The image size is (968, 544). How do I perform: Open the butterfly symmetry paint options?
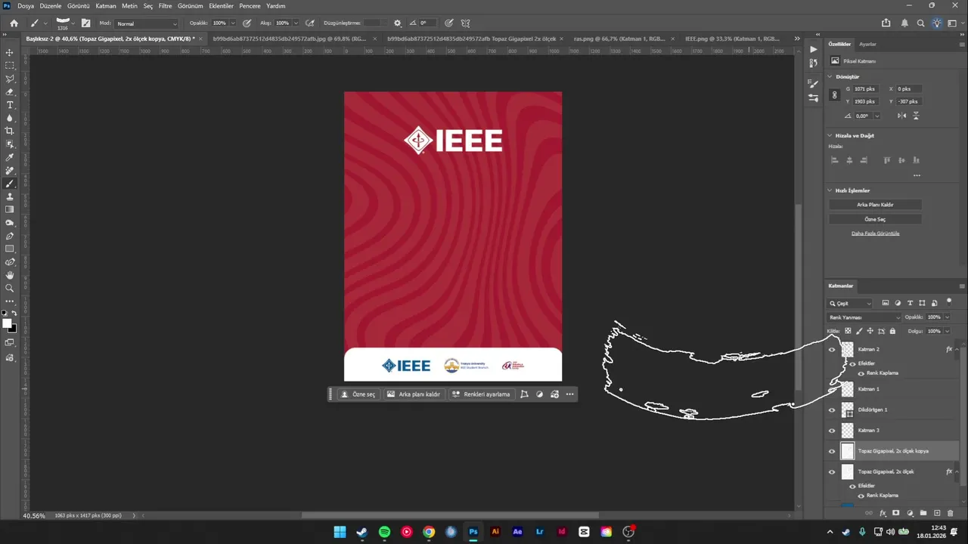[465, 23]
